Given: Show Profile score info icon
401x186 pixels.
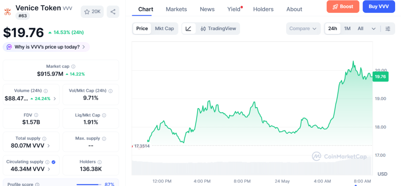Looking at the screenshot, I should coord(37,184).
